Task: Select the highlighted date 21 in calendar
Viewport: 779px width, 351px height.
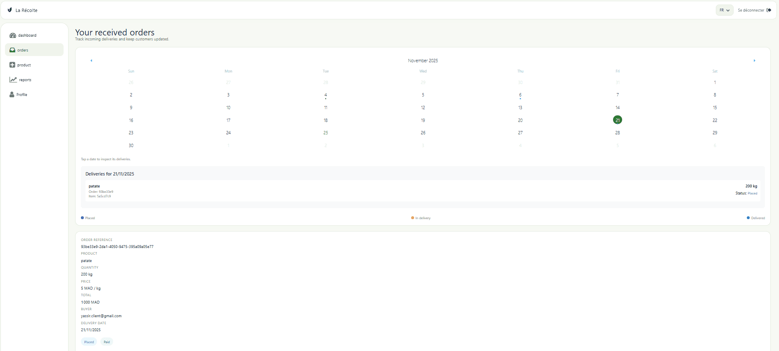Action: [x=617, y=120]
